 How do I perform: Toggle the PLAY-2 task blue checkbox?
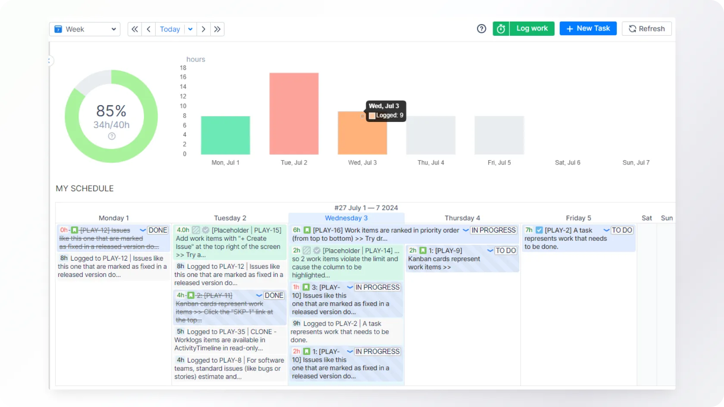pos(539,230)
